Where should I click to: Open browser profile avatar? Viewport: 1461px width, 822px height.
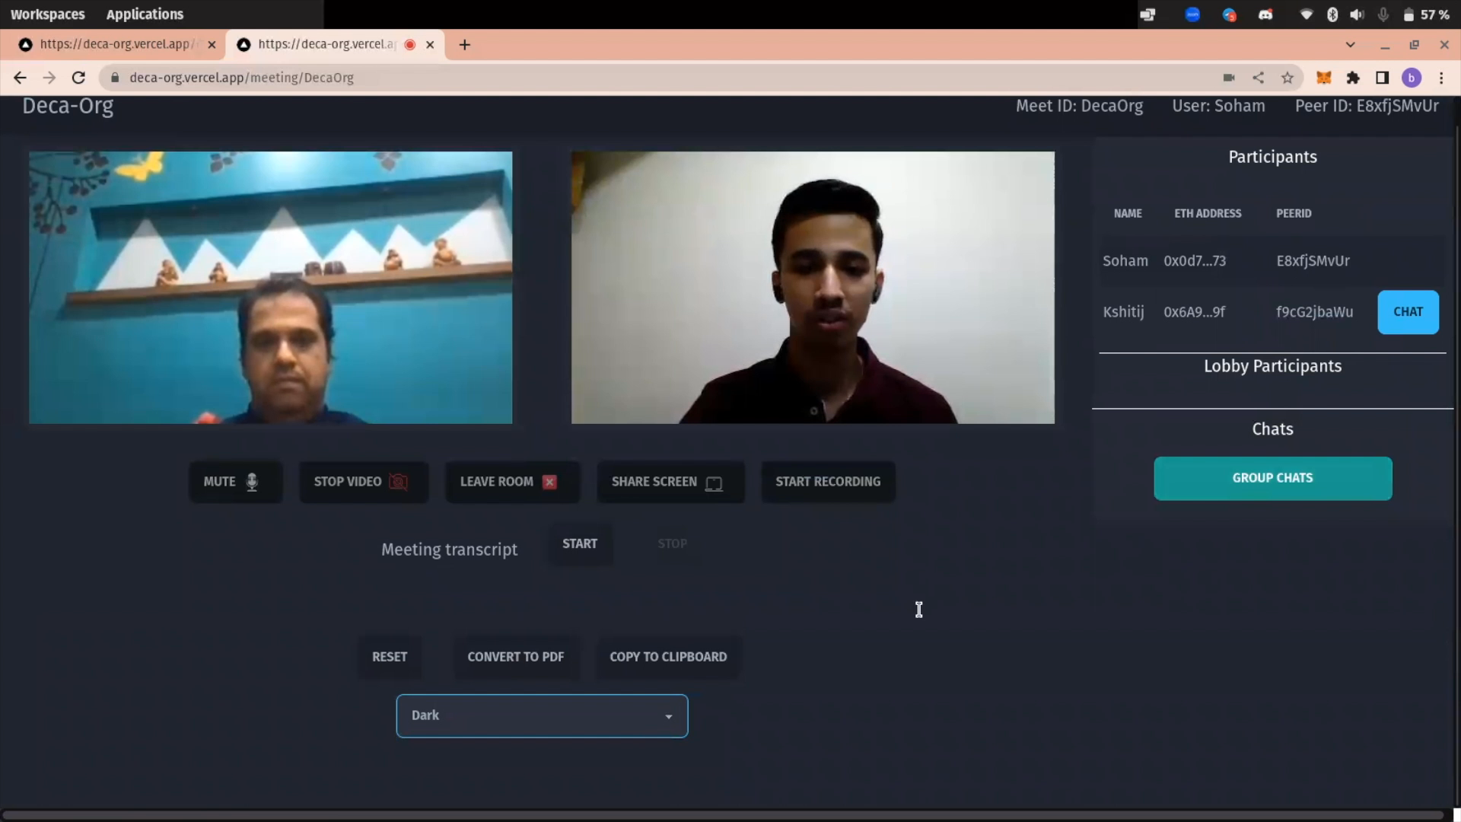pos(1412,78)
